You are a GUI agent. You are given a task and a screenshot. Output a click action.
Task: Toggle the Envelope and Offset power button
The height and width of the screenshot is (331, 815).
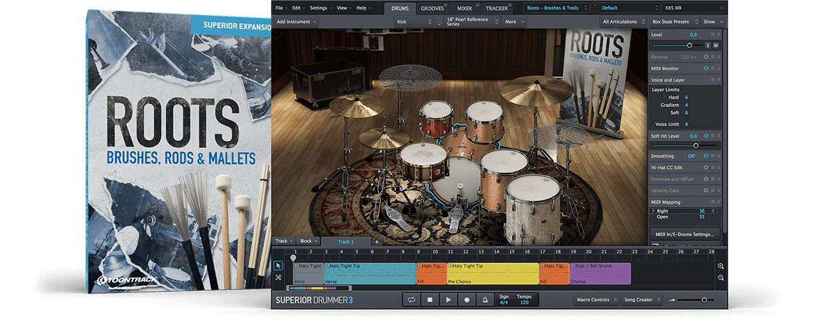706,179
